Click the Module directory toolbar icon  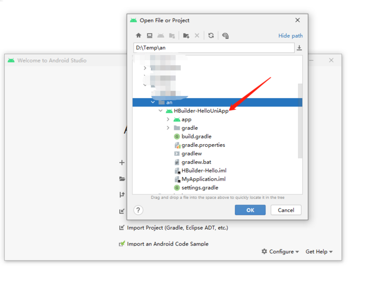click(x=172, y=36)
